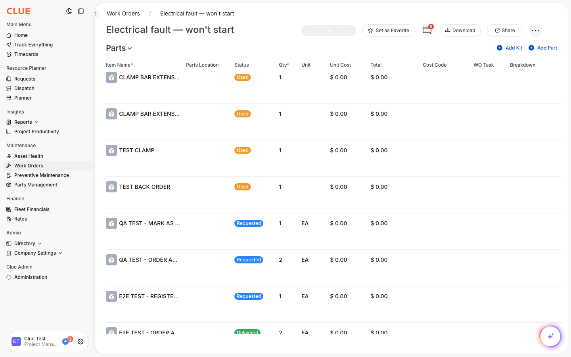Select the Asset Health icon
The height and width of the screenshot is (357, 571).
click(9, 156)
